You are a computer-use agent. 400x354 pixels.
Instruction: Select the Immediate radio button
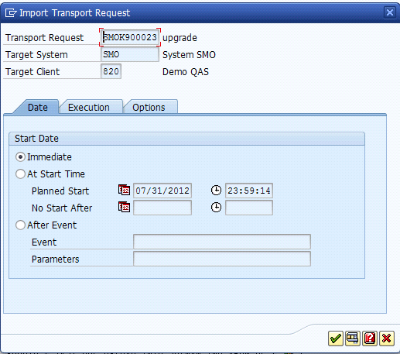(20, 157)
